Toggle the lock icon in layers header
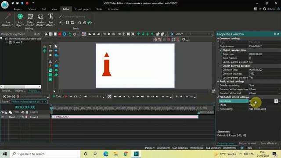 click(x=6, y=112)
